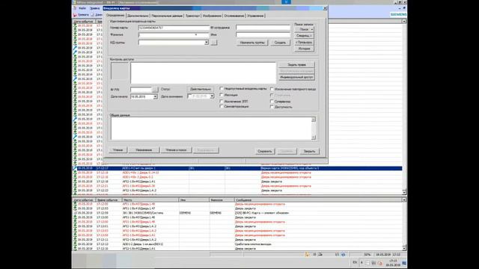Image resolution: width=479 pixels, height=269 pixels.
Task: Click the Назначение button
Action: [144, 150]
